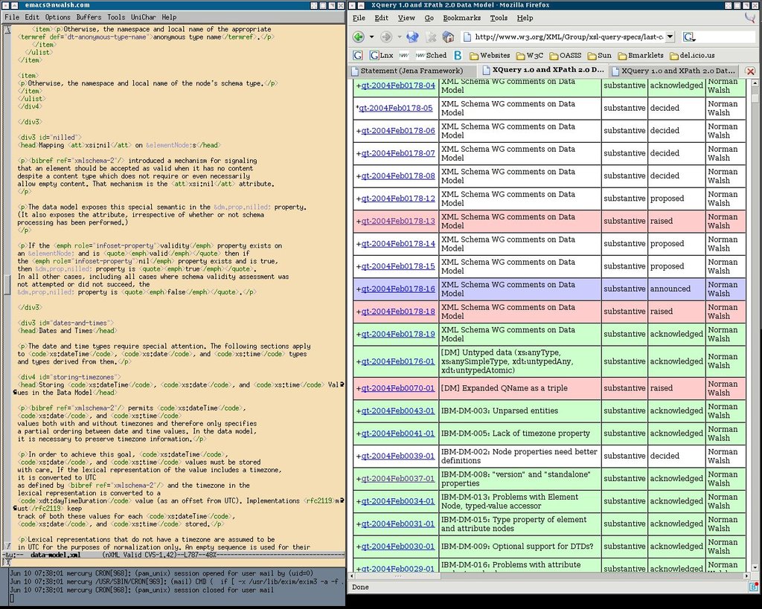Image resolution: width=762 pixels, height=609 pixels.
Task: Click the Emacs mode line data-model.xml
Action: pyautogui.click(x=55, y=555)
